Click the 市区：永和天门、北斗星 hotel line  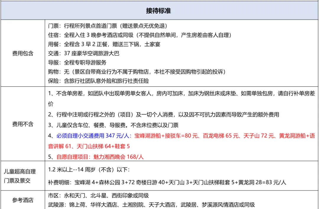point(98,196)
